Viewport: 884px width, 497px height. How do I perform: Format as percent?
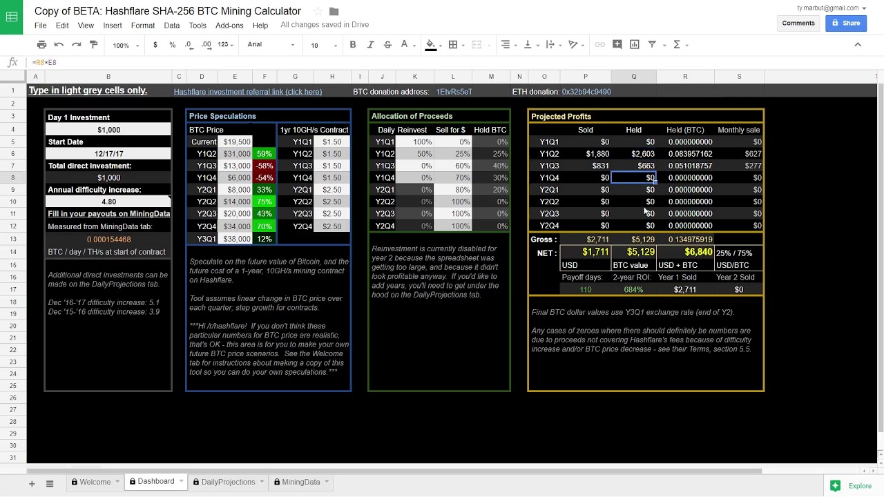click(172, 45)
